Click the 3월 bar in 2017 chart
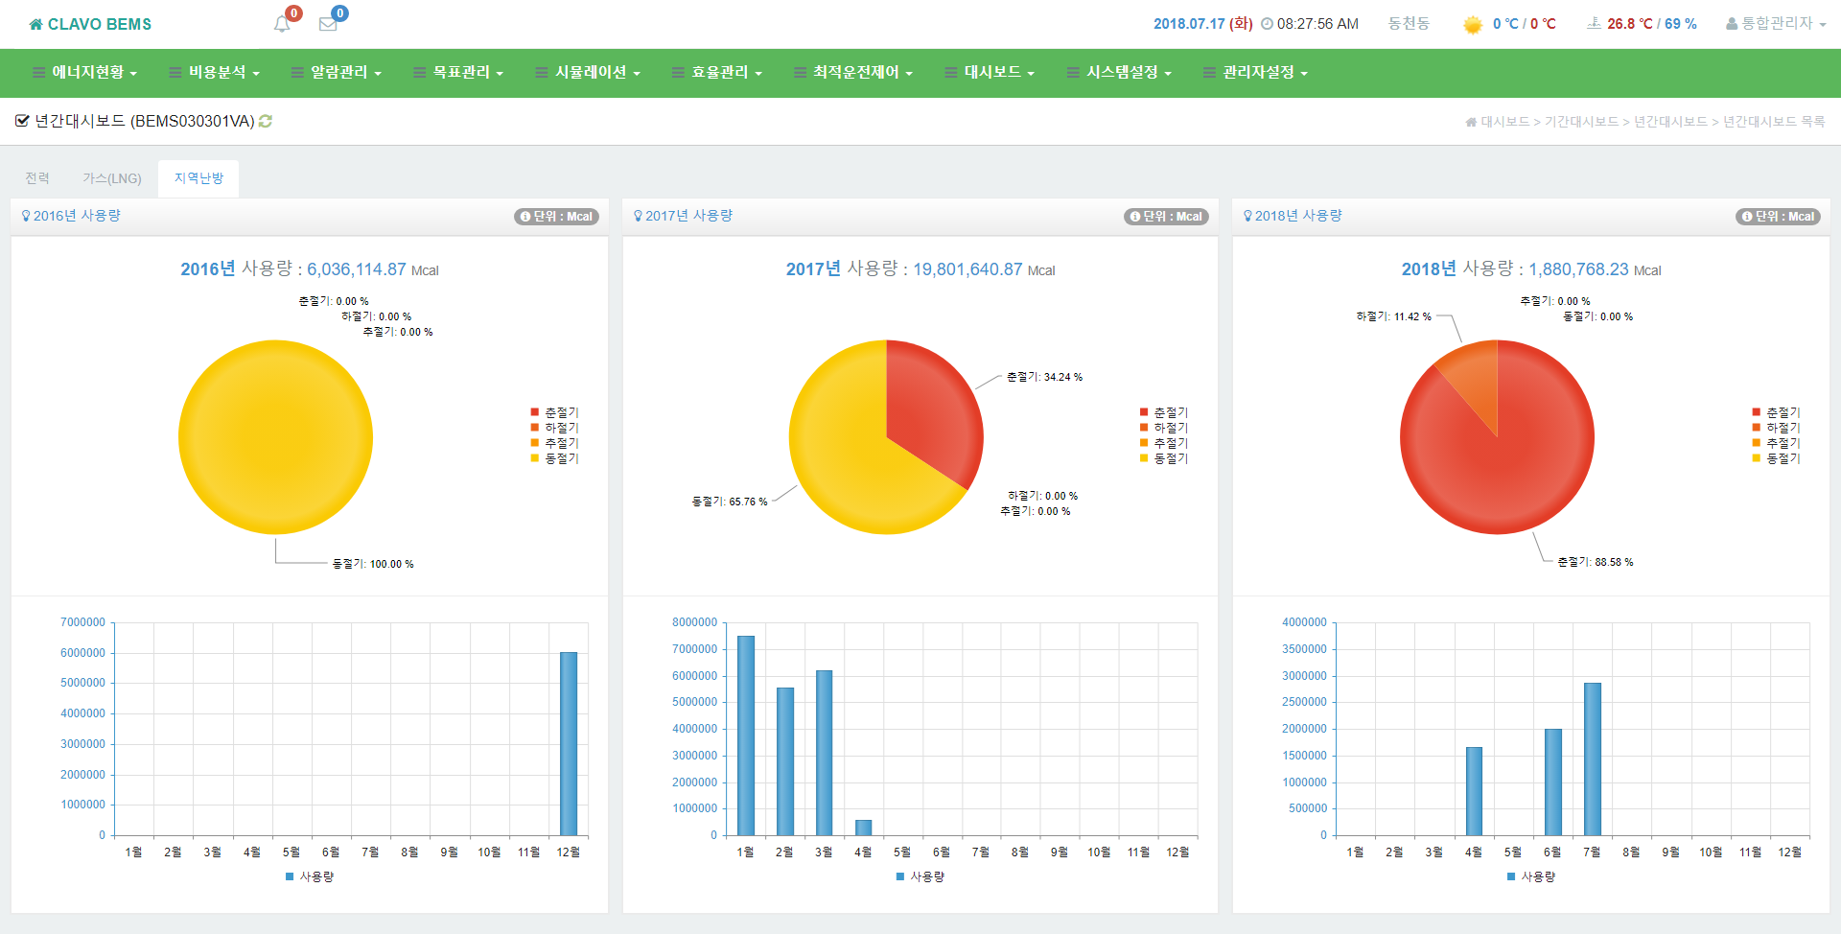Viewport: 1841px width, 934px height. click(x=825, y=753)
